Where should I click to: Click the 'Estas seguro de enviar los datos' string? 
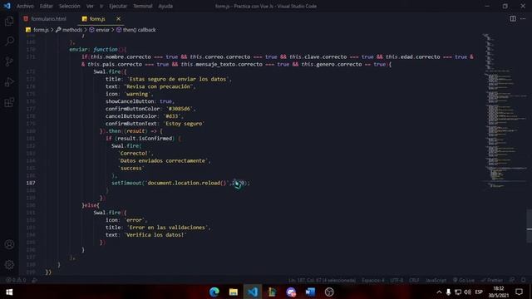coord(178,79)
